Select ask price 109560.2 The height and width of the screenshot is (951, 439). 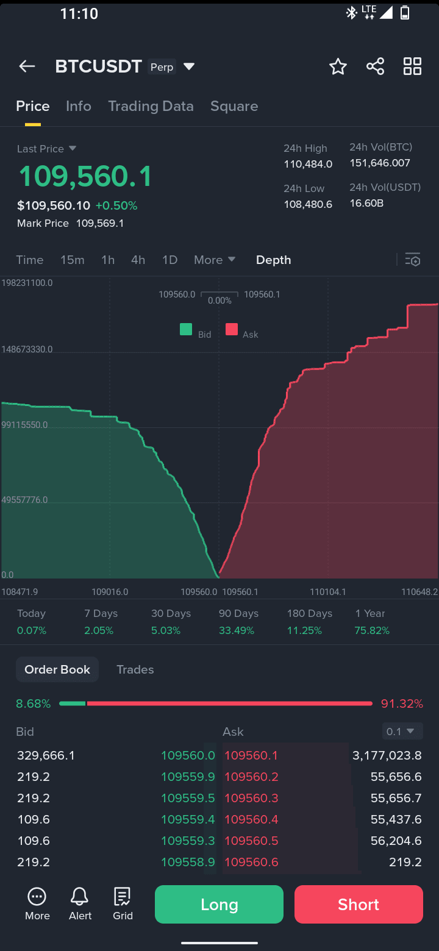pos(251,777)
